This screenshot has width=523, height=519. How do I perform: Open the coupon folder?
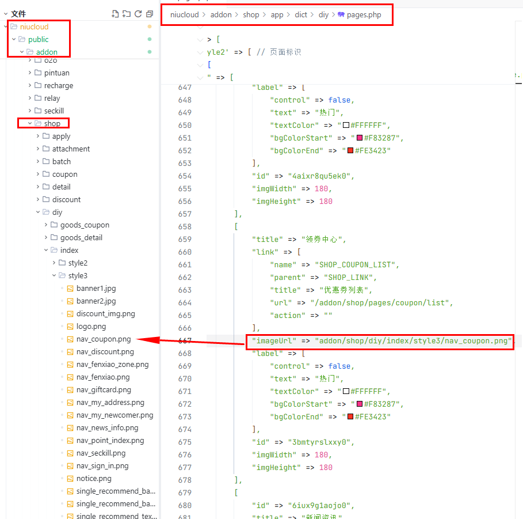pyautogui.click(x=64, y=175)
